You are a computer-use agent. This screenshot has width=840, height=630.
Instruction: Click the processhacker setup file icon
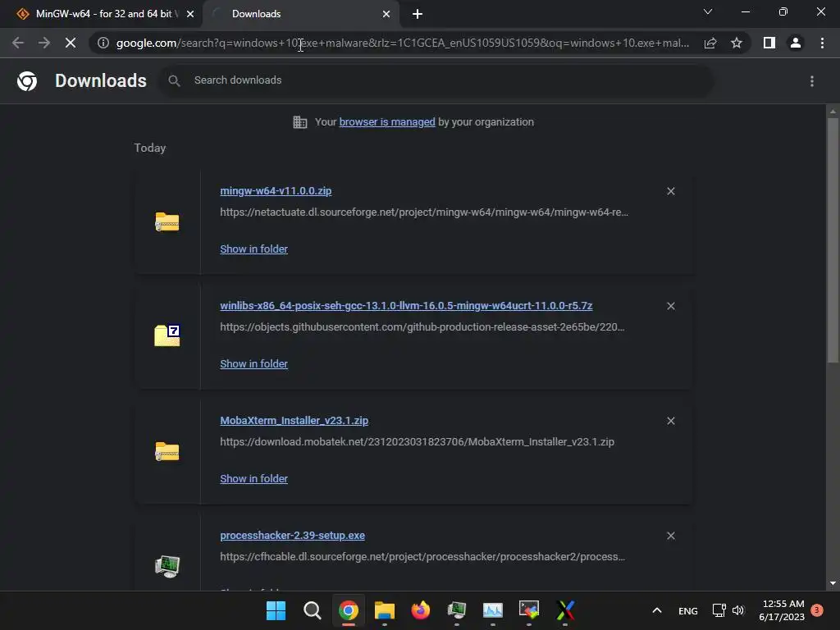tap(167, 566)
